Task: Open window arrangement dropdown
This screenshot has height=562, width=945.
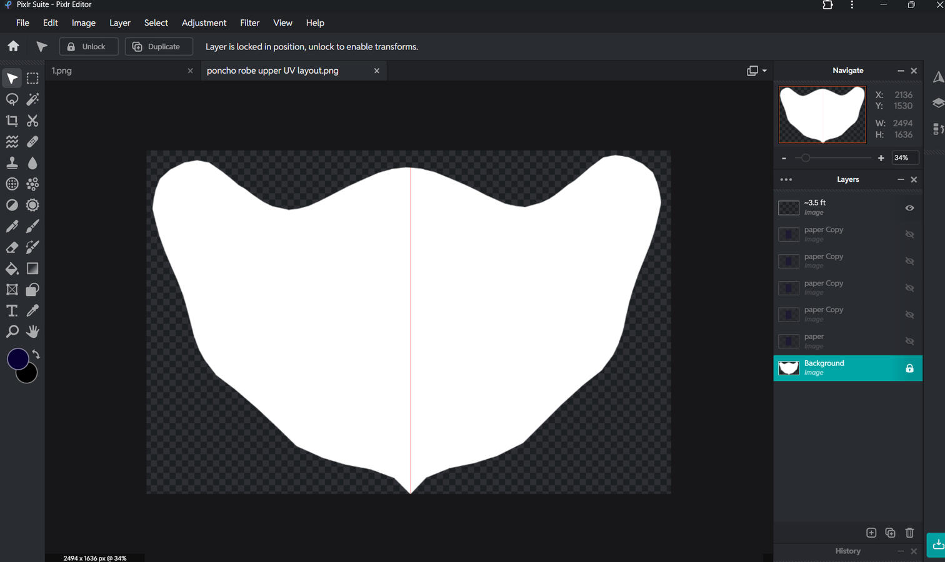Action: point(756,71)
